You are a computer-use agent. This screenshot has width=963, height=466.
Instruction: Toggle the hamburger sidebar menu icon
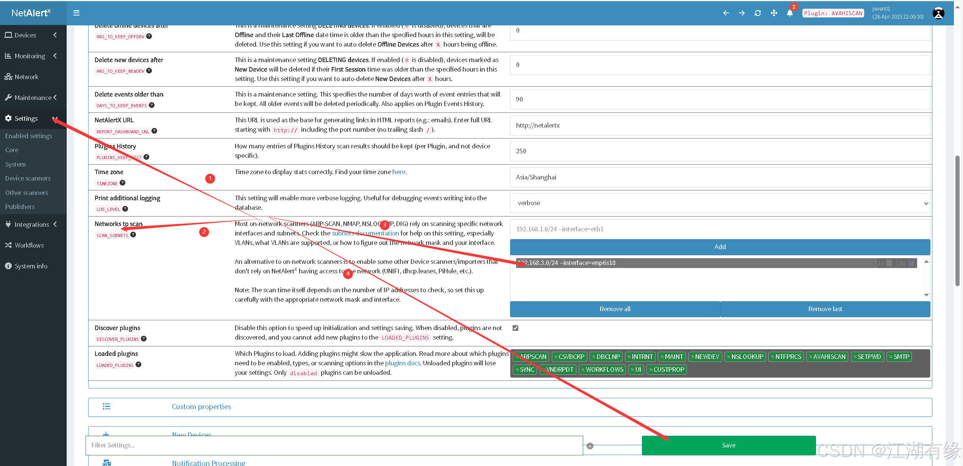coord(76,13)
